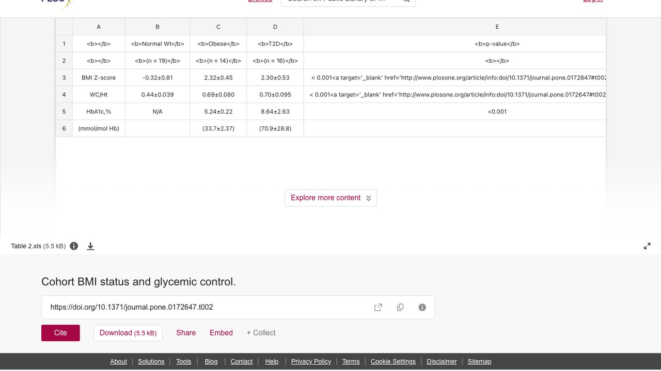Open the Privacy Policy footer link
Image resolution: width=661 pixels, height=371 pixels.
coord(311,362)
